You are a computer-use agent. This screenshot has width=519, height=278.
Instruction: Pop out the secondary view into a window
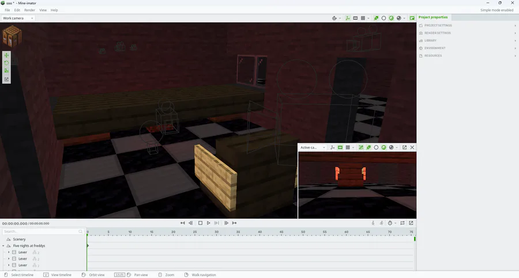[x=404, y=147]
